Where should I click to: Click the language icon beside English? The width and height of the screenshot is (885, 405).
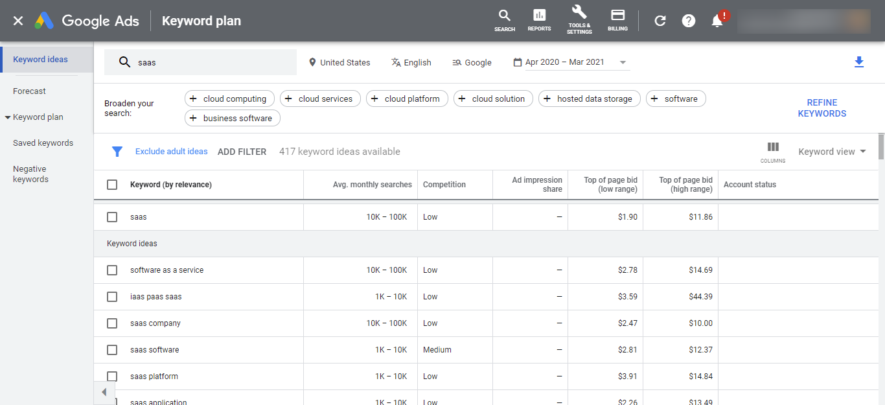(397, 62)
